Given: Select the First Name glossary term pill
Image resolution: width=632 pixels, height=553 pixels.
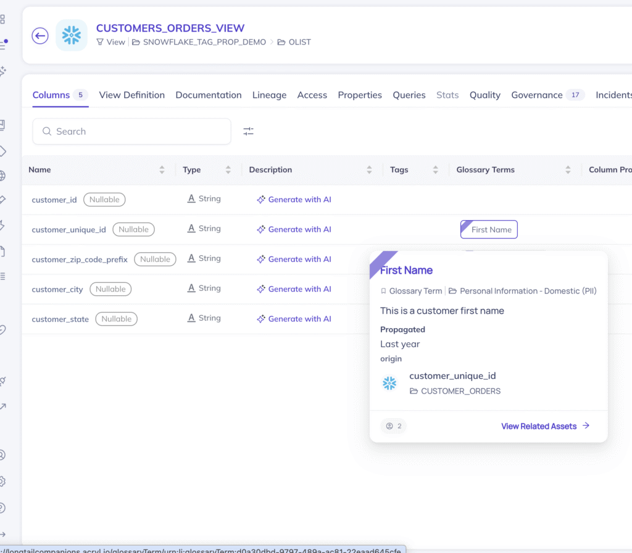Looking at the screenshot, I should point(489,229).
